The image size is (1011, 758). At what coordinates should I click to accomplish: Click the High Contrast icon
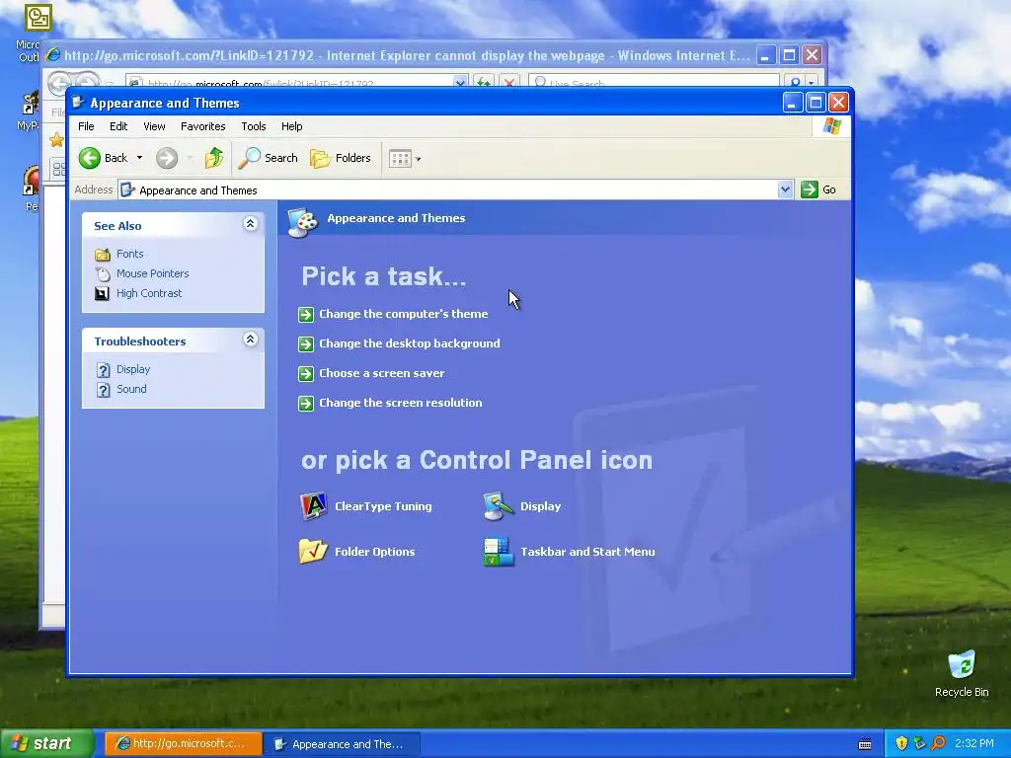point(102,294)
